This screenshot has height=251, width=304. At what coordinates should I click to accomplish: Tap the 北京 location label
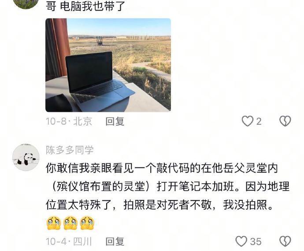click(x=82, y=122)
